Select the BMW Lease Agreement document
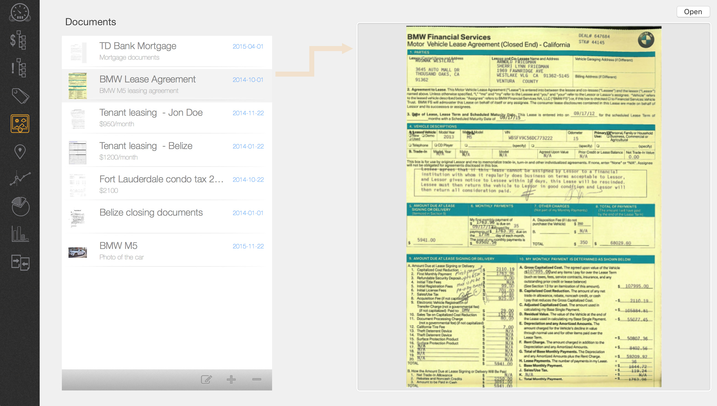The height and width of the screenshot is (406, 717). coord(167,85)
